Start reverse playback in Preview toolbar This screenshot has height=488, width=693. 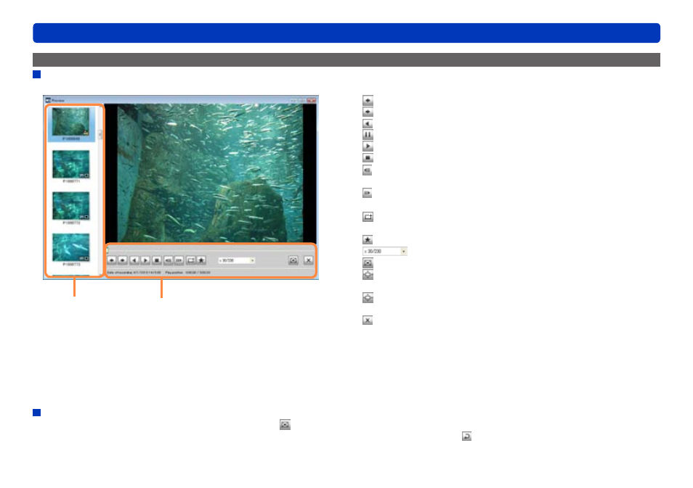pos(134,260)
